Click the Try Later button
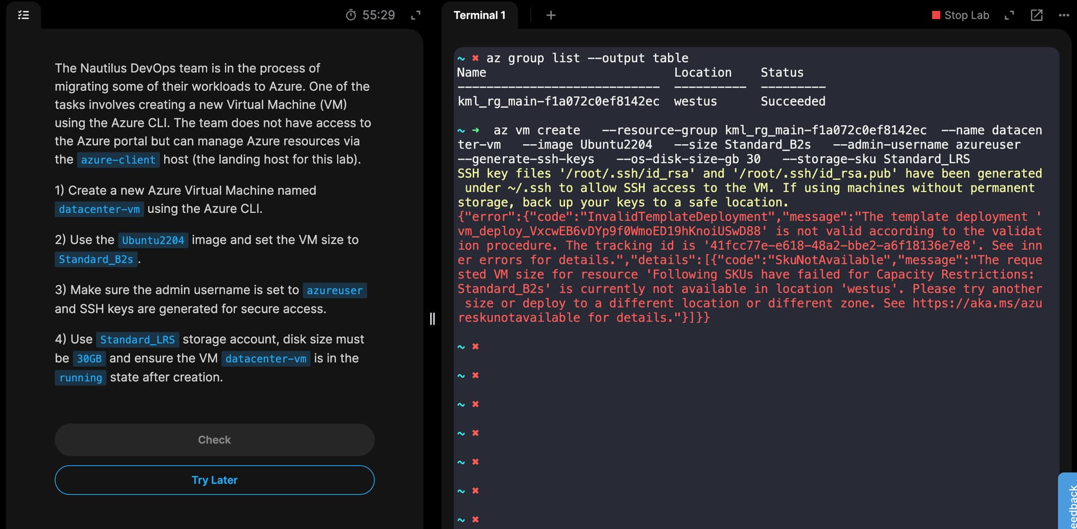 (214, 480)
